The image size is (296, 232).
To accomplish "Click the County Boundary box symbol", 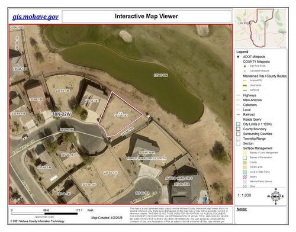I will tap(239, 129).
